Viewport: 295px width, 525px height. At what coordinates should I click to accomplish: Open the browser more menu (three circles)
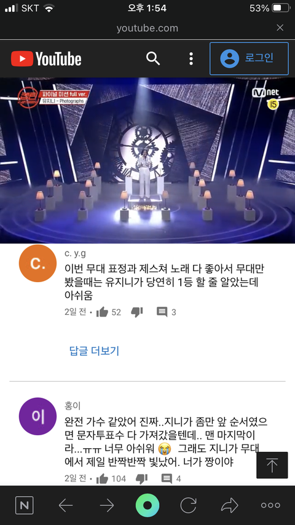tap(270, 505)
